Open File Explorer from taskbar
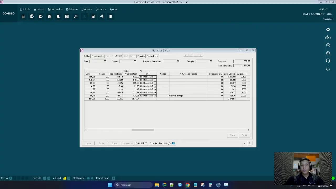336x189 pixels. [x=157, y=185]
